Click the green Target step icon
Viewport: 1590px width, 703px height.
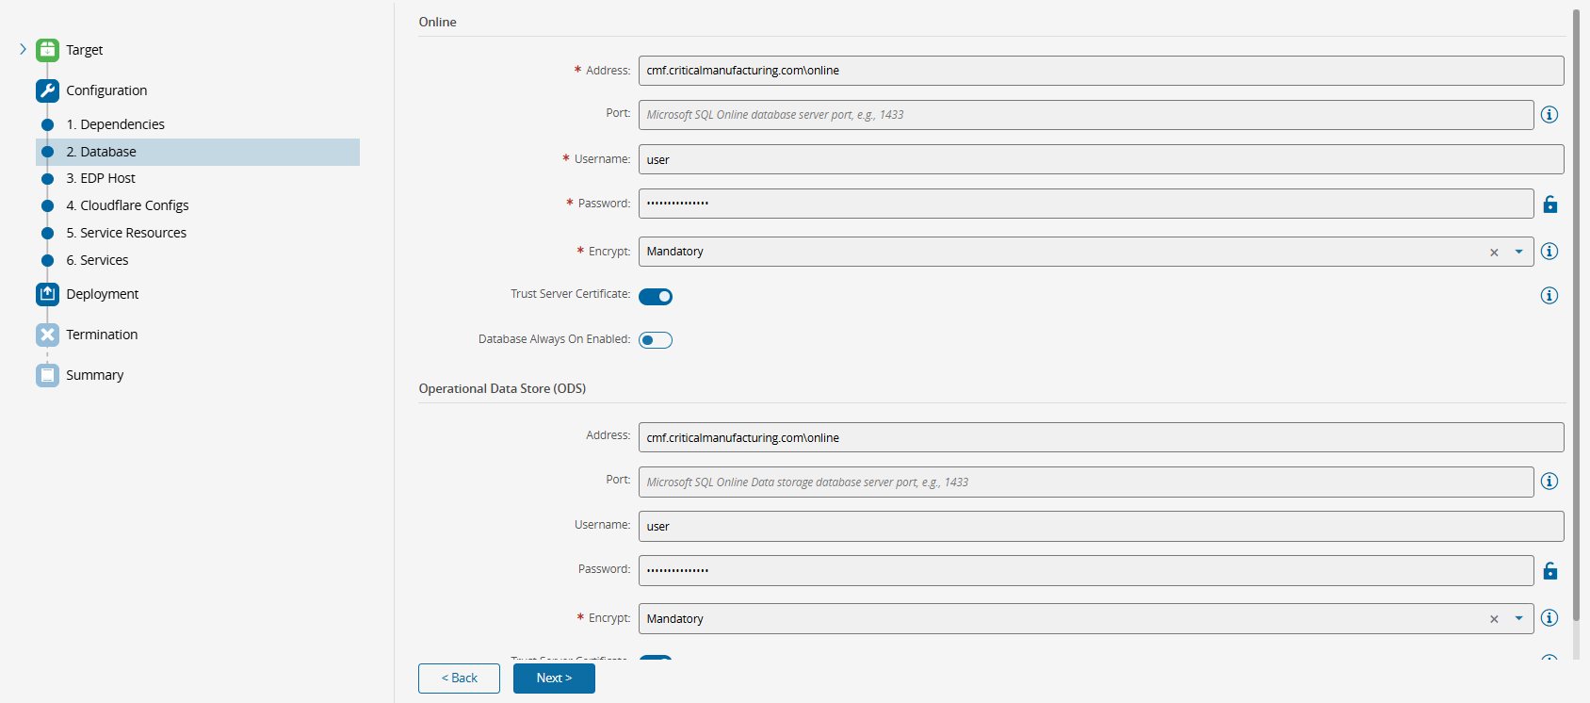(47, 50)
